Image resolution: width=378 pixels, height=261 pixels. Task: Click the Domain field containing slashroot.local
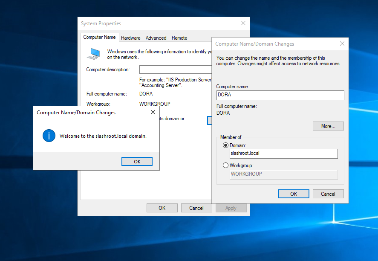pos(283,154)
